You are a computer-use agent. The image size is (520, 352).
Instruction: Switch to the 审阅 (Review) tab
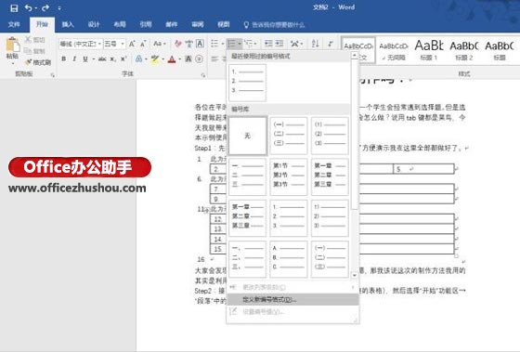[198, 24]
